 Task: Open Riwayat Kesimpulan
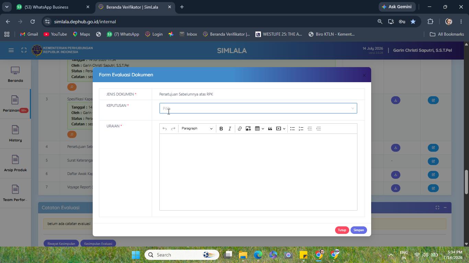(61, 243)
